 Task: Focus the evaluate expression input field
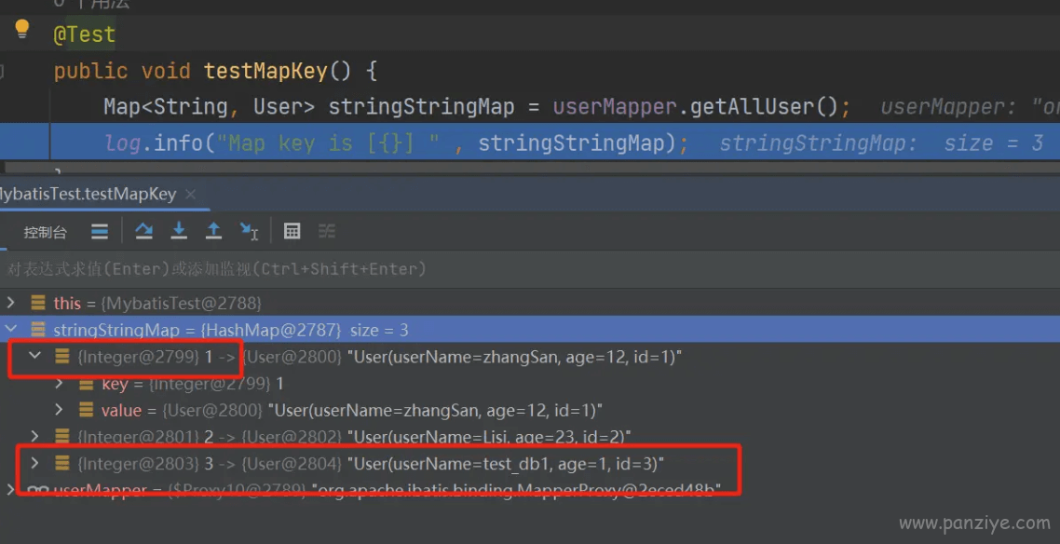[x=530, y=269]
